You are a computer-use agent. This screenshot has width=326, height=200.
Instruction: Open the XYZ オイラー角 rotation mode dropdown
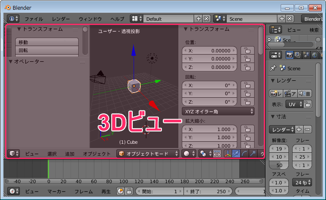(x=218, y=112)
